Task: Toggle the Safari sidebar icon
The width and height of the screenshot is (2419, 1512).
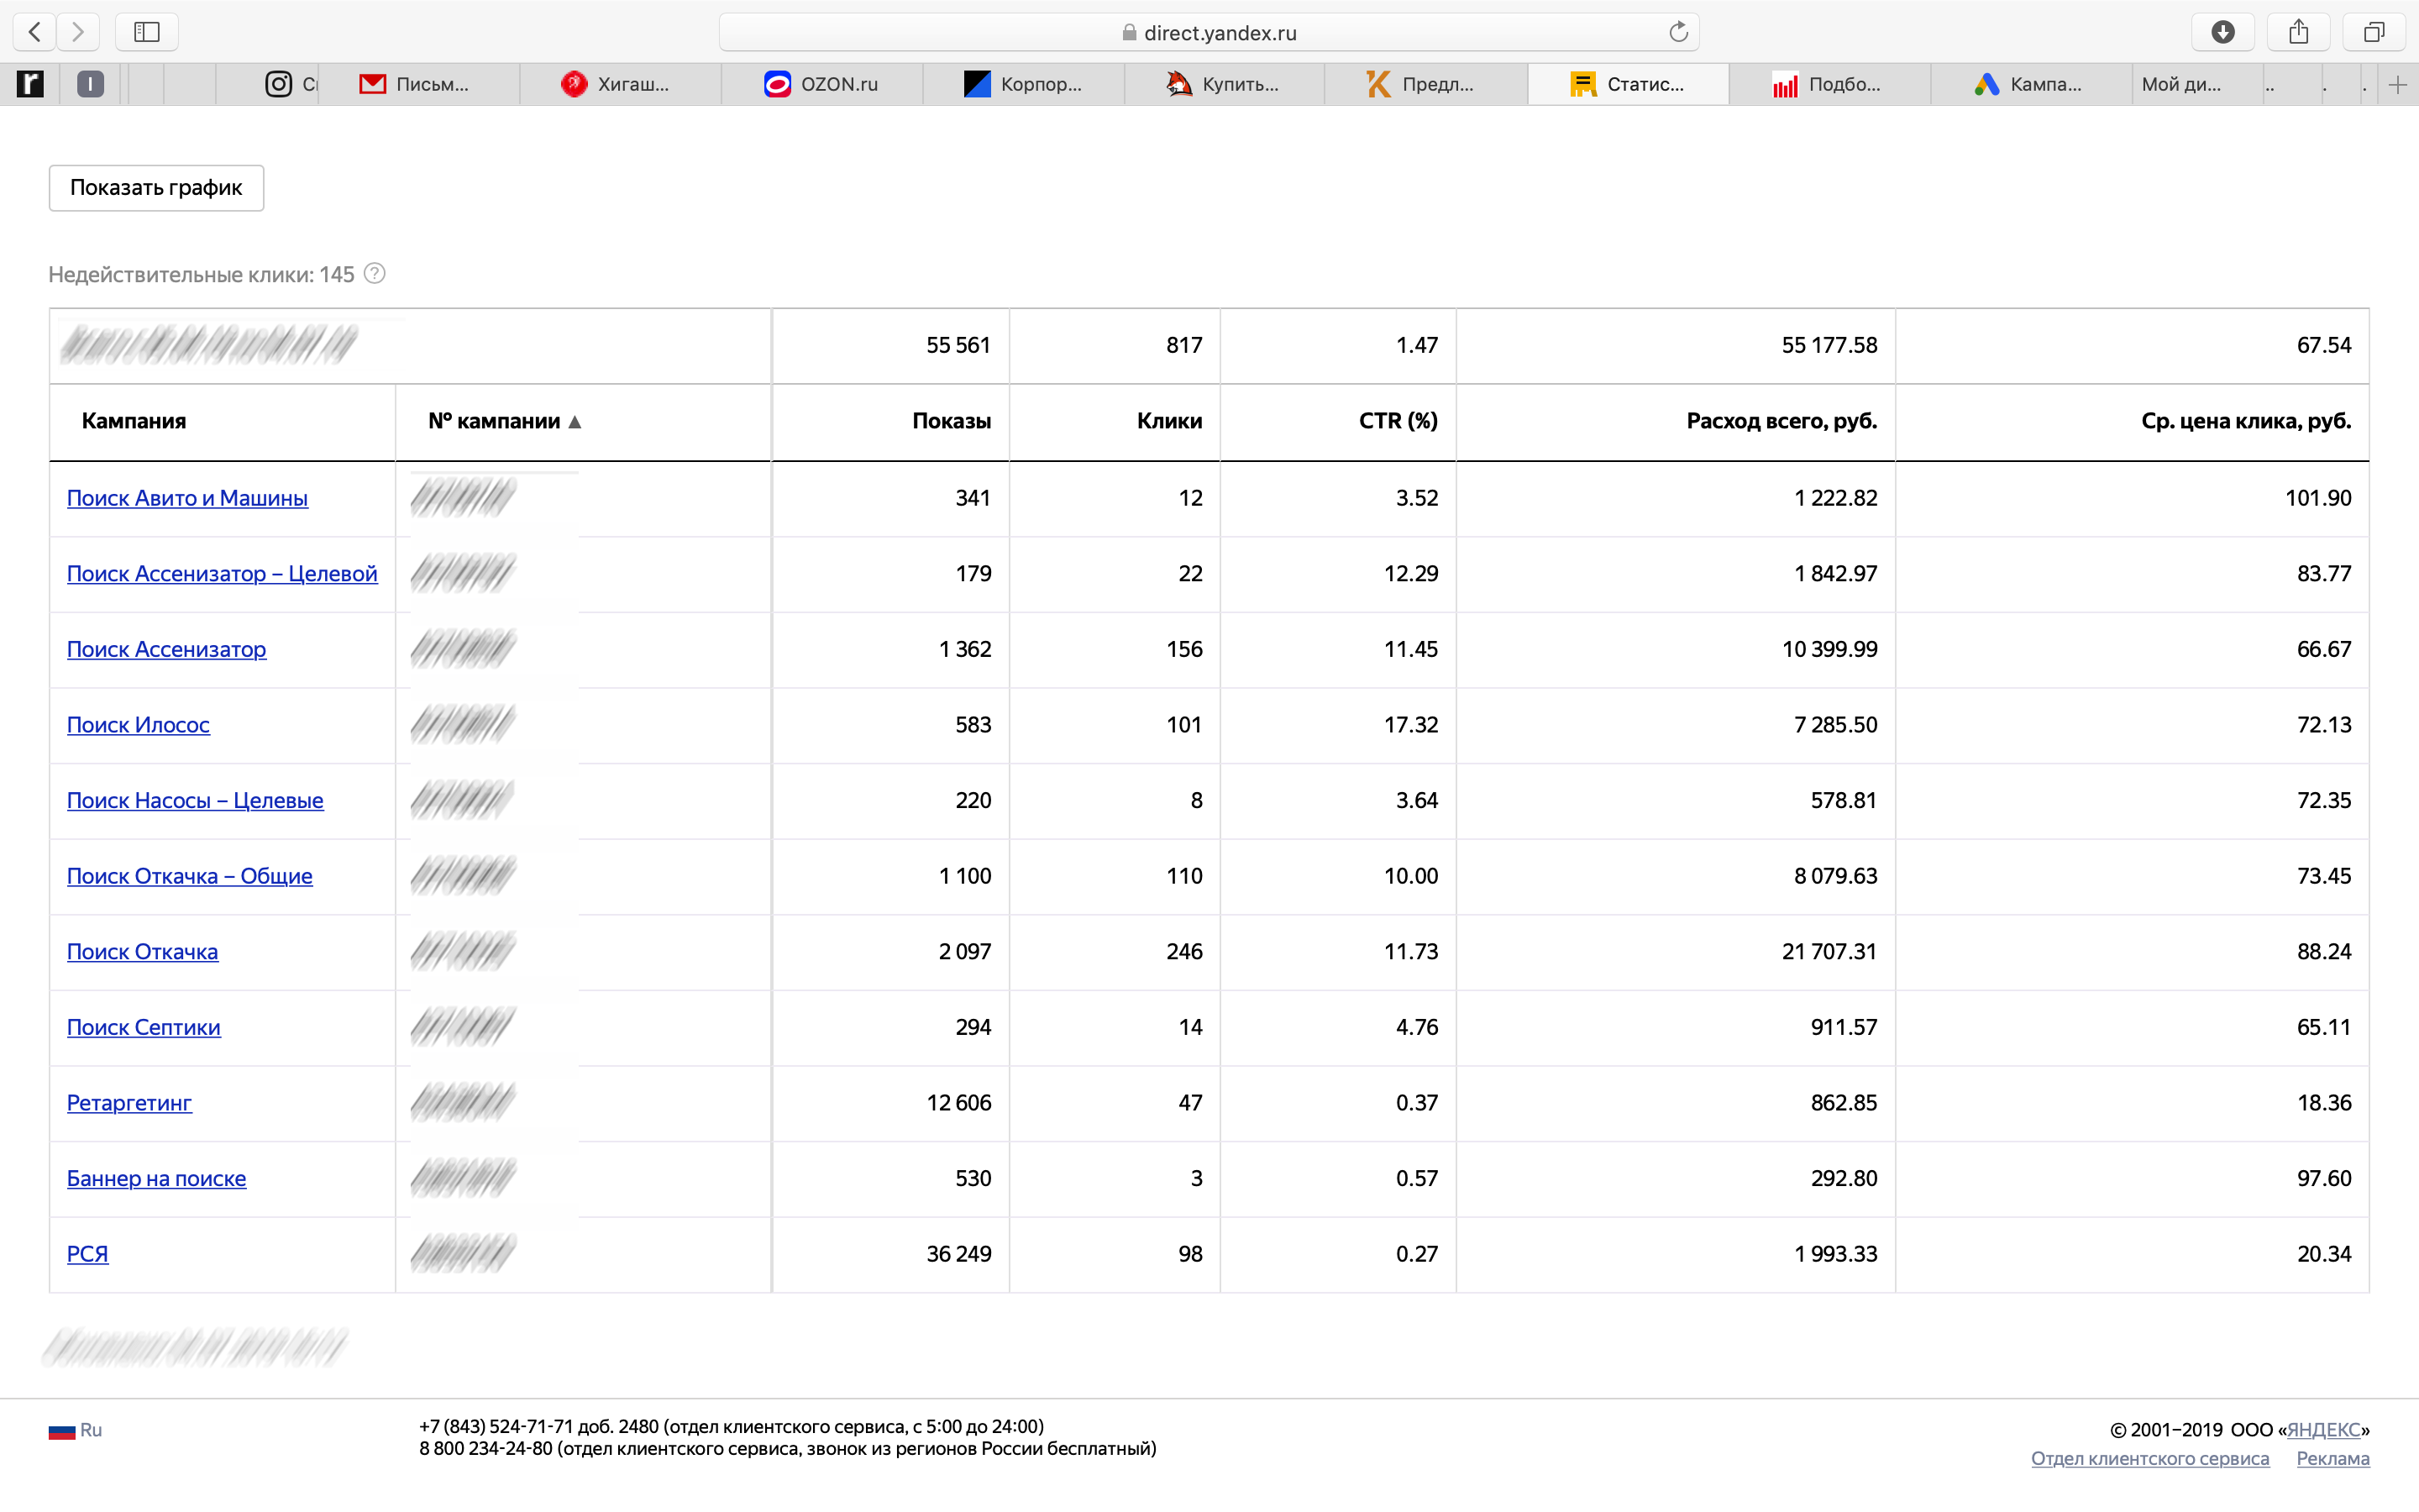Action: tap(147, 32)
